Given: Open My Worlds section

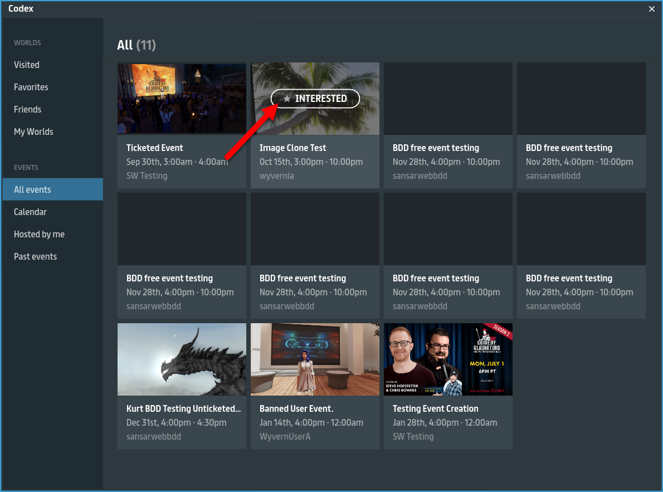Looking at the screenshot, I should coord(33,131).
